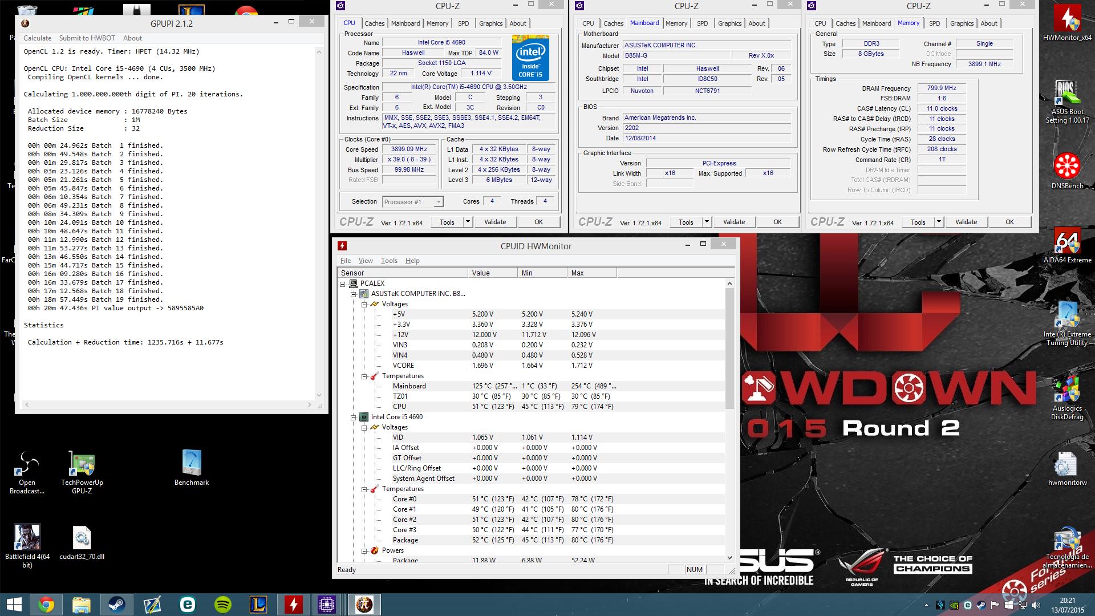The image size is (1095, 616).
Task: Open Chrome from taskbar
Action: [46, 605]
